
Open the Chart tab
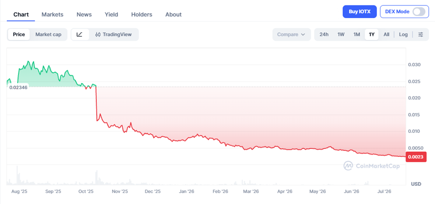click(x=21, y=15)
